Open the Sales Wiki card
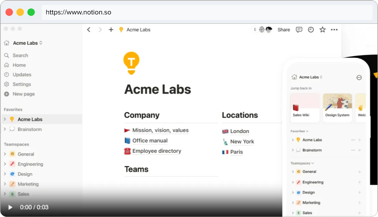The width and height of the screenshot is (378, 217). [305, 108]
